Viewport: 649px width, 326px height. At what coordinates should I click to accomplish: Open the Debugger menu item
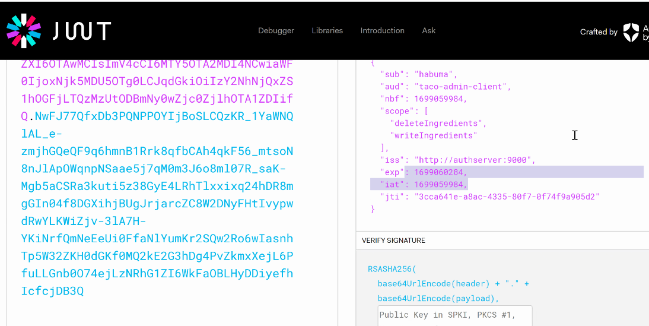click(x=276, y=31)
